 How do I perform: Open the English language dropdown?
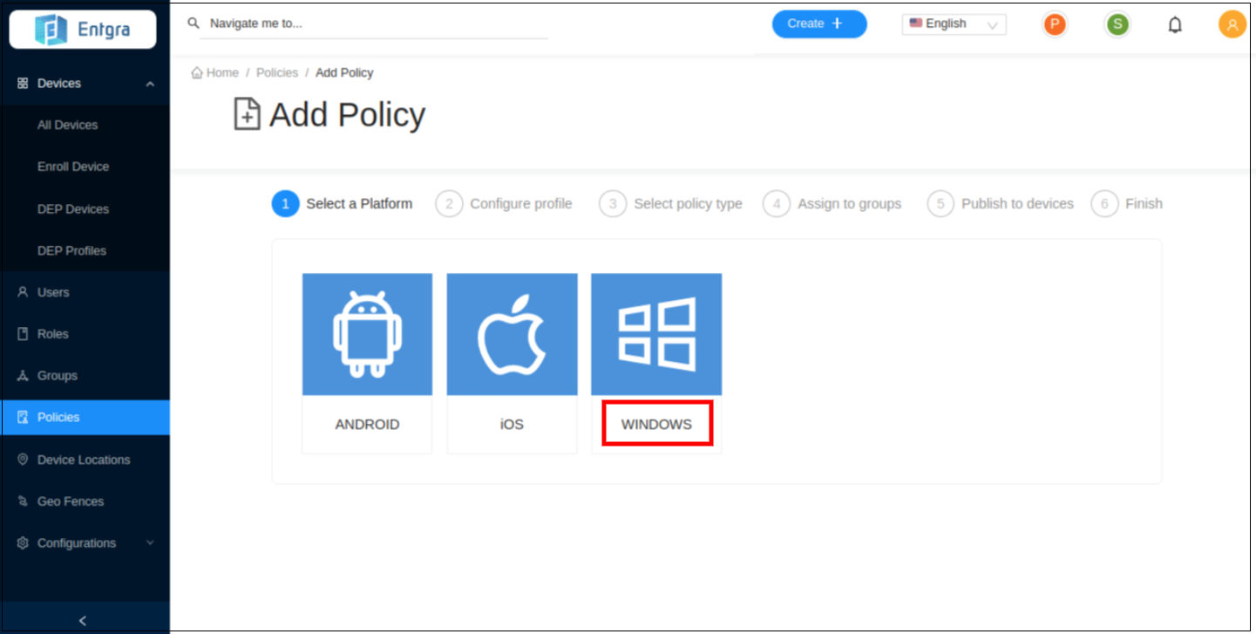[954, 24]
